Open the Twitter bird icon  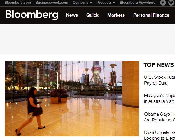pos(171,3)
